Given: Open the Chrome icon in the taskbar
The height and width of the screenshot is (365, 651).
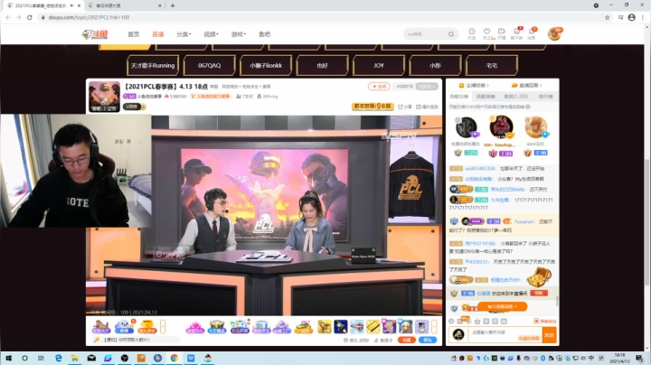Looking at the screenshot, I should [x=175, y=358].
